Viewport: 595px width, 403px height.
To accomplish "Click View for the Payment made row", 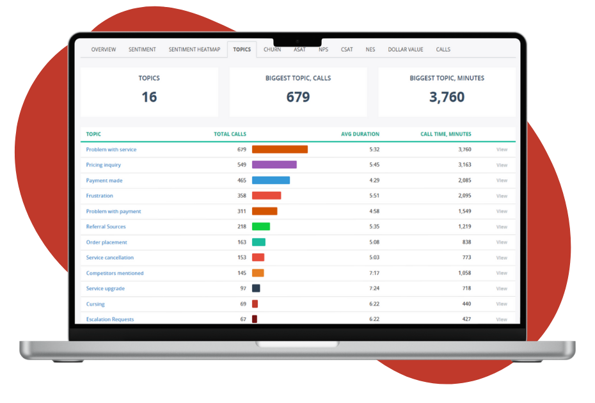I will [502, 180].
